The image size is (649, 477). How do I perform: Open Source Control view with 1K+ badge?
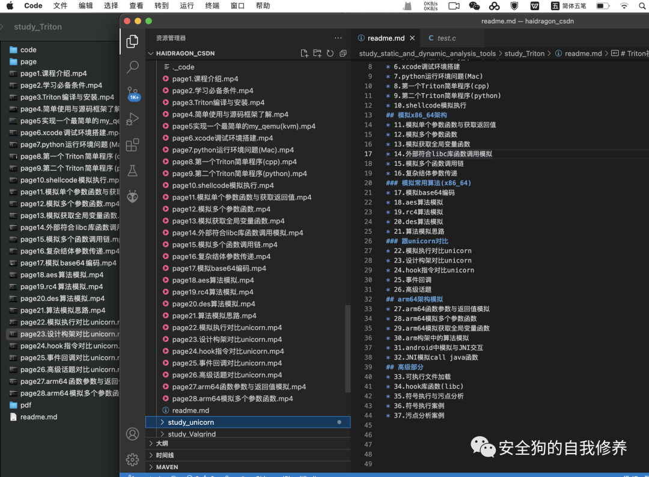pyautogui.click(x=133, y=93)
